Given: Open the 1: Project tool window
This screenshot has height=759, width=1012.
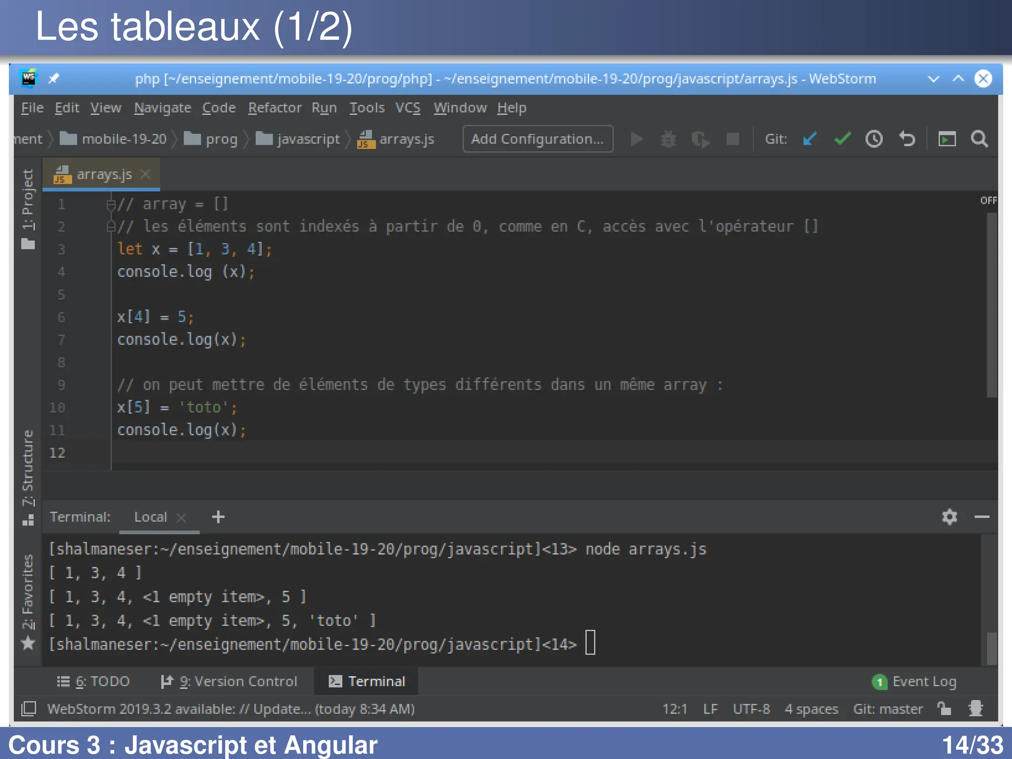Looking at the screenshot, I should click(x=28, y=210).
